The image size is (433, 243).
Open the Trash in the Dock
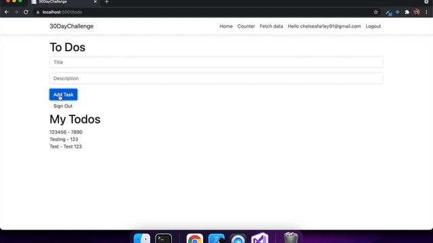click(x=291, y=238)
